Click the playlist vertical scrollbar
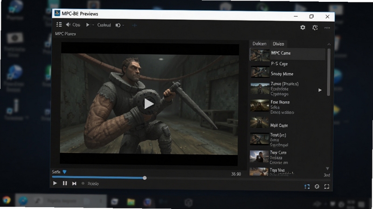This screenshot has height=209, width=373. tap(329, 72)
